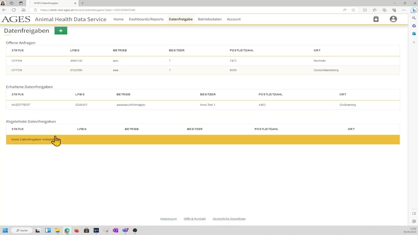Viewport: 418px width, 235px height.
Task: Click the browser home icon
Action: 24,10
